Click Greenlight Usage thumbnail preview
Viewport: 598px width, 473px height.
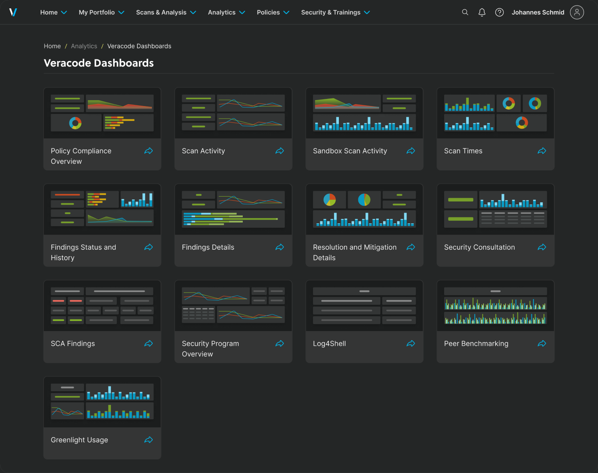pyautogui.click(x=102, y=402)
